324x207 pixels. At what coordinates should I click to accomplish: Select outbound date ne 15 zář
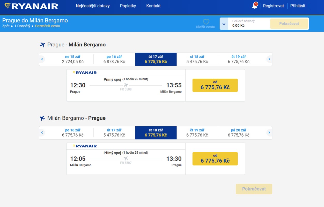[x=73, y=59]
